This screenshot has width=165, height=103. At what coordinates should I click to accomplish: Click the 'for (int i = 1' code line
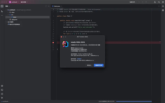[75, 34]
